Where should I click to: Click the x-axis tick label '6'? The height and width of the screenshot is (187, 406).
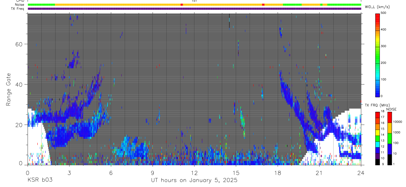(111, 172)
